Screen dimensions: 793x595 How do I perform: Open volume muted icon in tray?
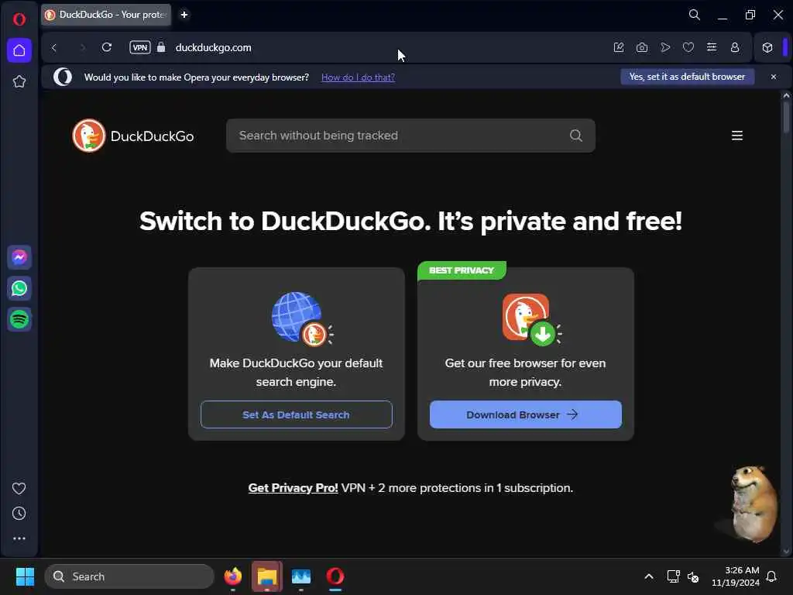point(693,576)
